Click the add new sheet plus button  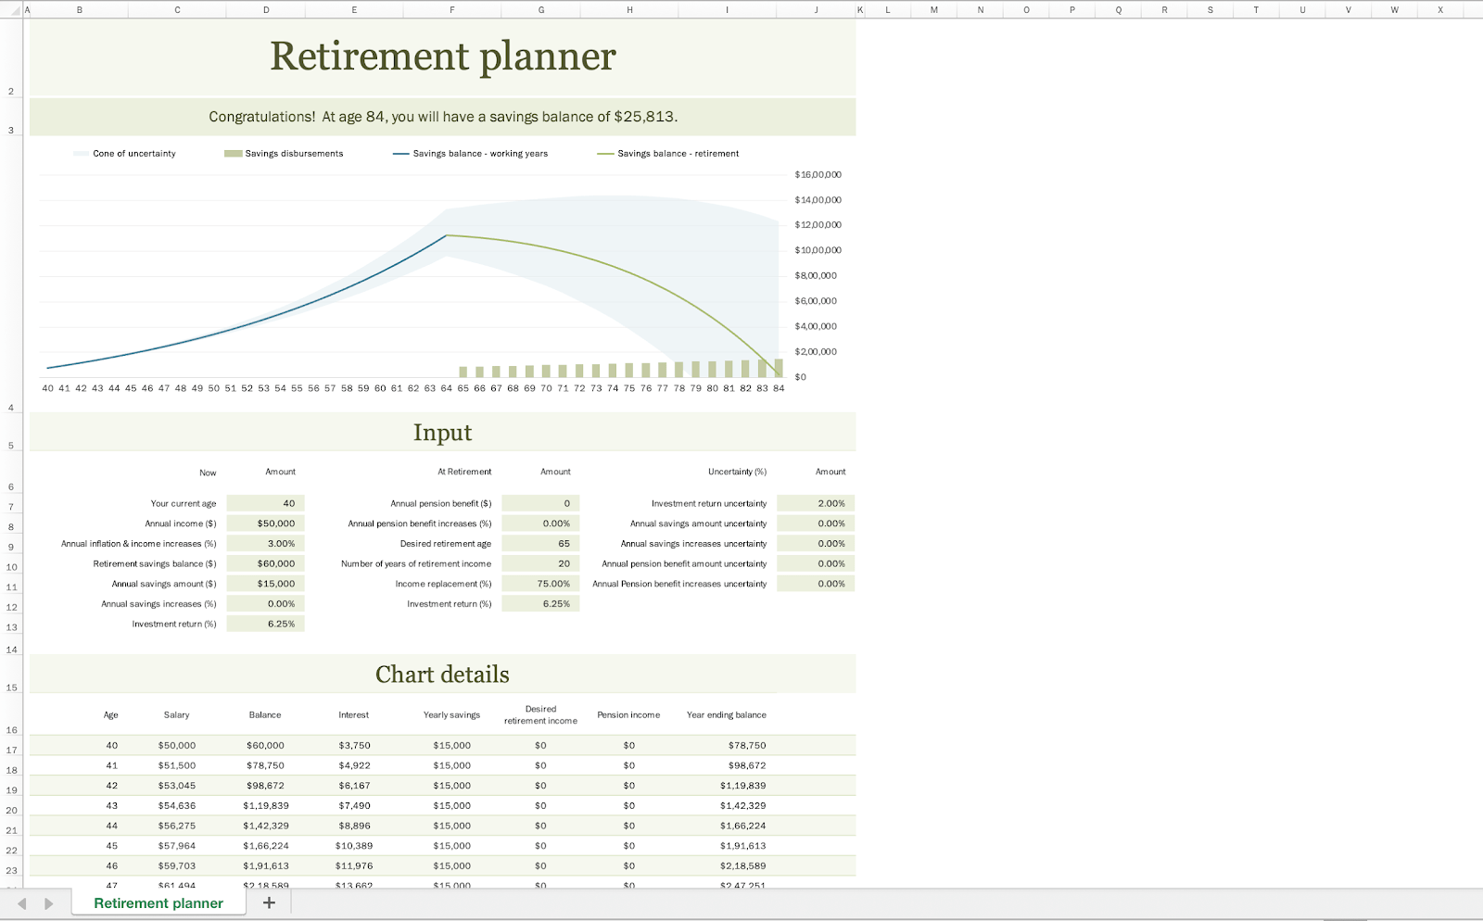tap(269, 903)
